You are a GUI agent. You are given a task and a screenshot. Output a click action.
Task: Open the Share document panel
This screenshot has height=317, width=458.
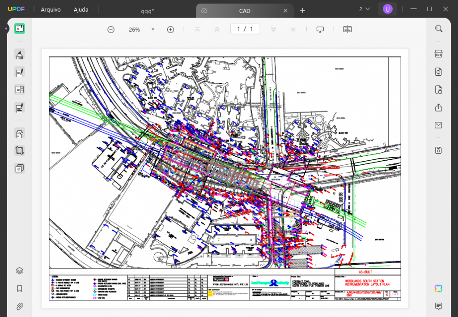click(438, 107)
